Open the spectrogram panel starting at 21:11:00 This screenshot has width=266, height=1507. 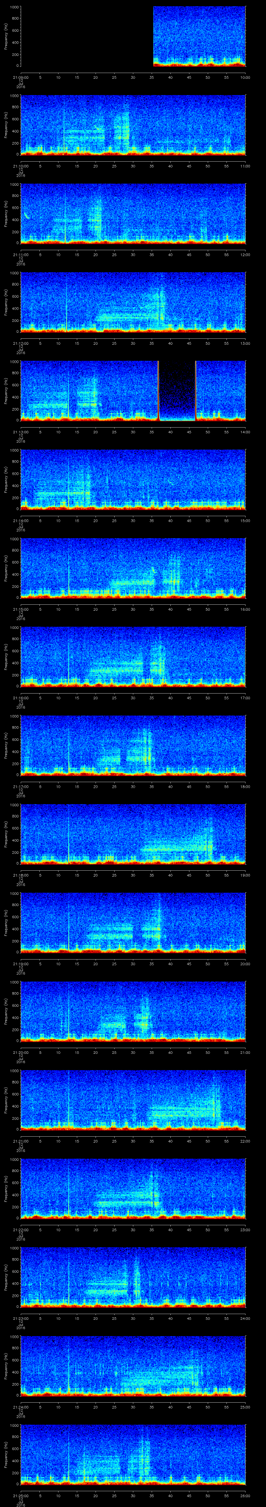133,213
